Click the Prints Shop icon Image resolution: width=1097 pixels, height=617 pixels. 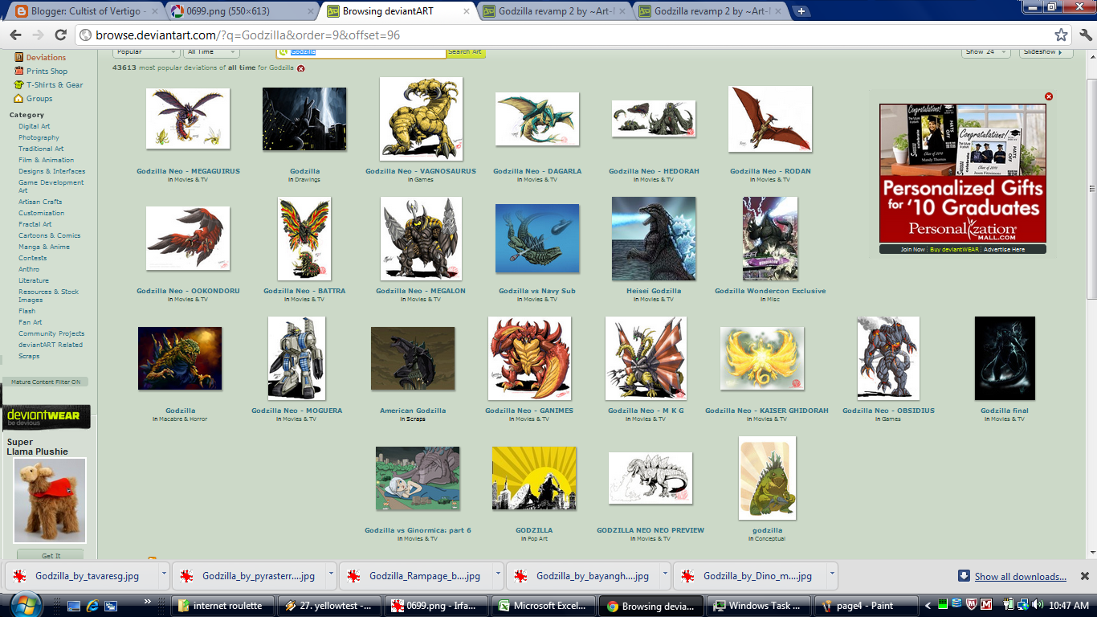[x=18, y=72]
